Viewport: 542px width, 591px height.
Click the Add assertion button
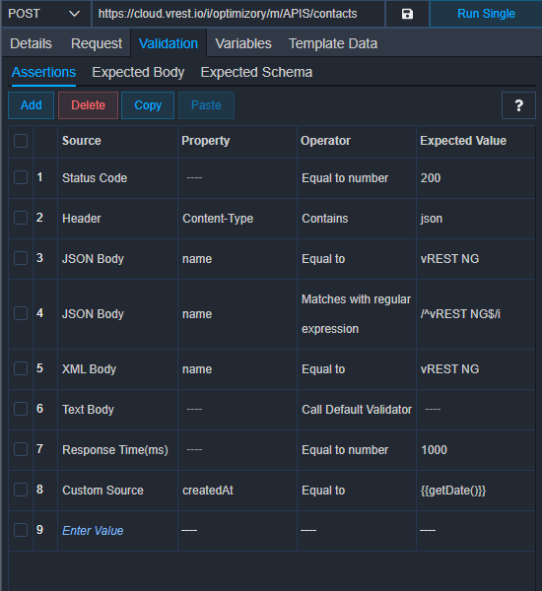click(31, 105)
